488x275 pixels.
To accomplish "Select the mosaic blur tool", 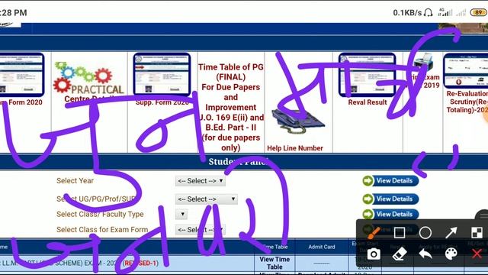I will [477, 232].
